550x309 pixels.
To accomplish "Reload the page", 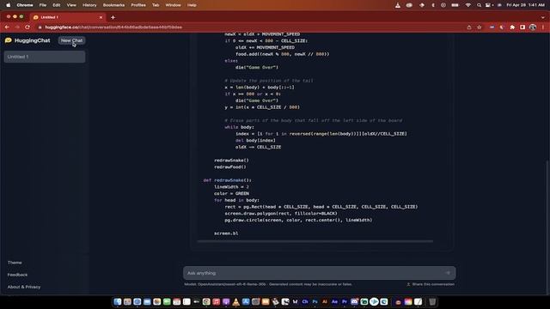I will pyautogui.click(x=27, y=27).
